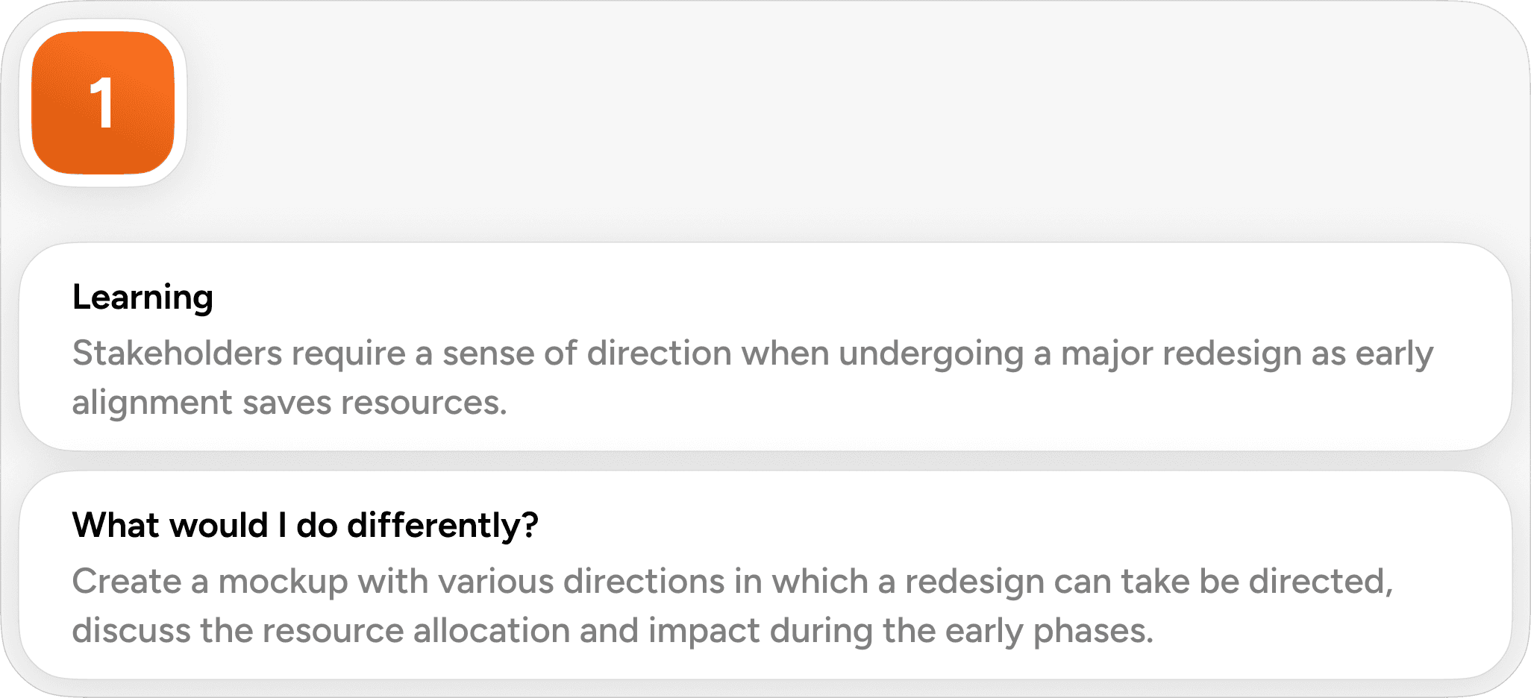Image resolution: width=1531 pixels, height=698 pixels.
Task: Select the line "alignment saves resources."
Action: (289, 403)
